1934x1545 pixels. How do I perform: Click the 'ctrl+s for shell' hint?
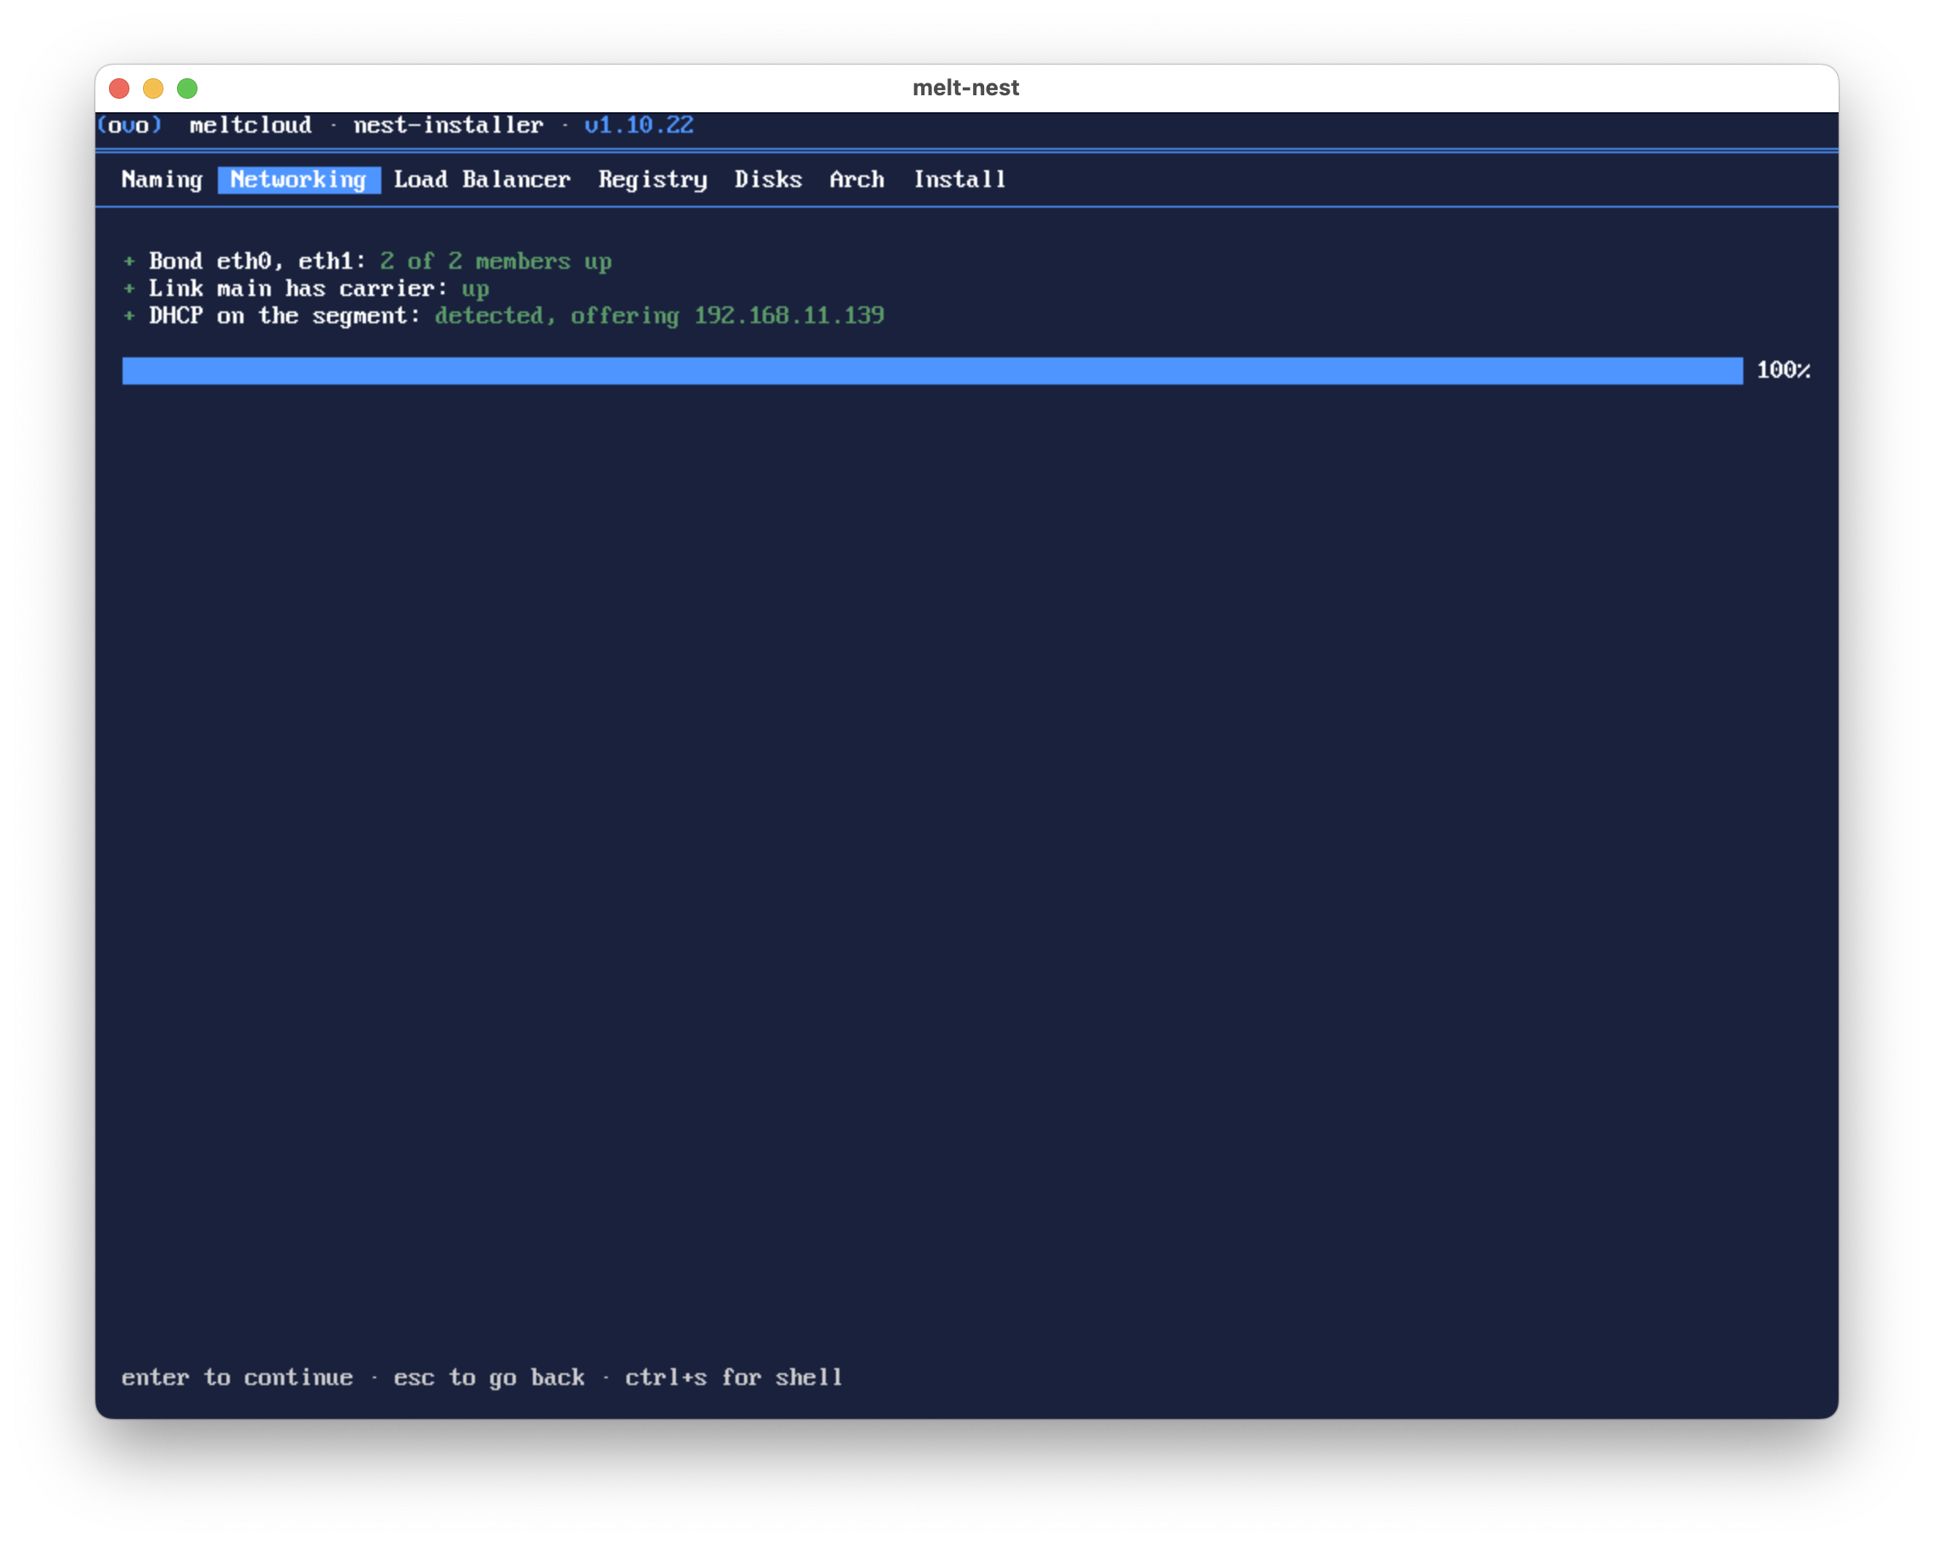(x=734, y=1377)
